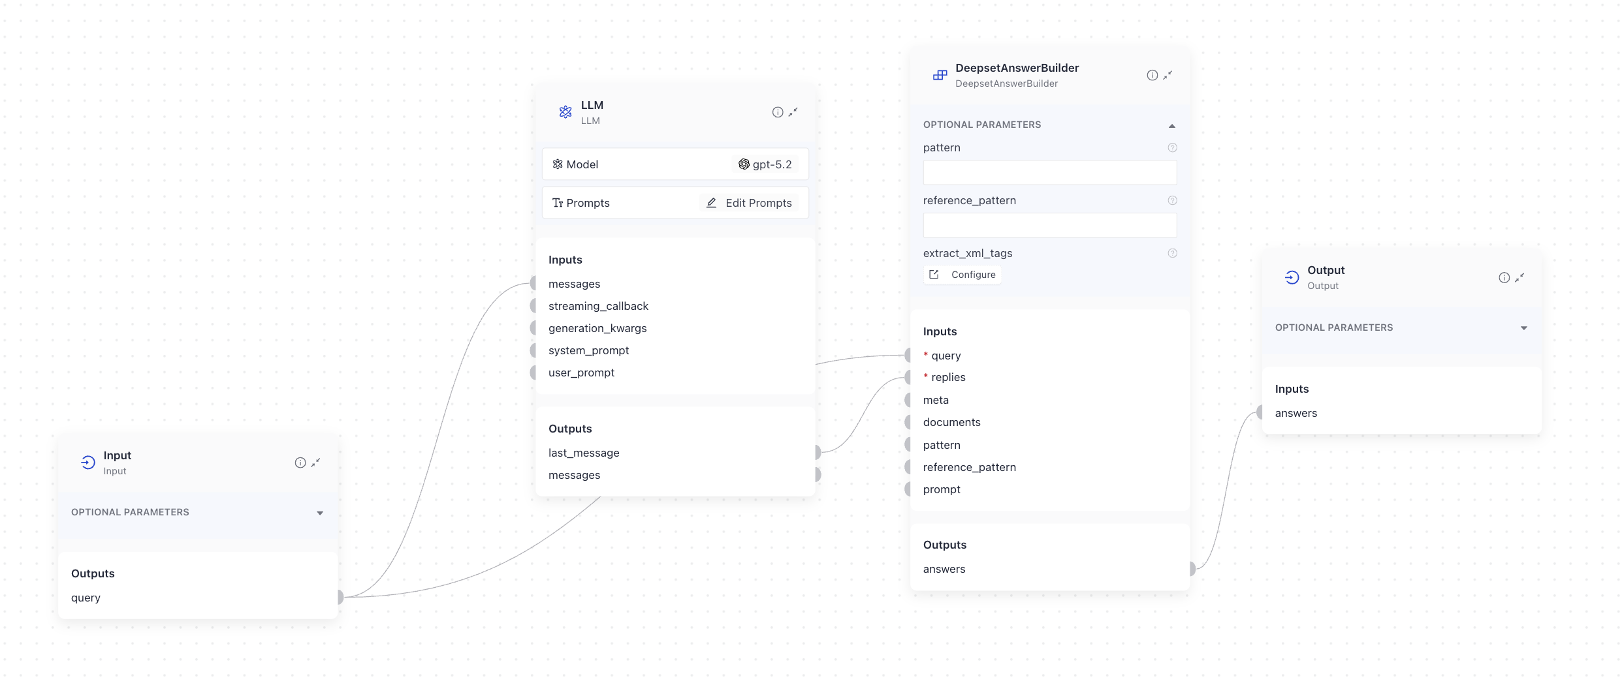Collapse the LLM node using its shrink icon
This screenshot has width=1622, height=685.
(793, 112)
